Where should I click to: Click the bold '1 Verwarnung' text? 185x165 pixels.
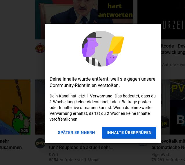click(99, 96)
